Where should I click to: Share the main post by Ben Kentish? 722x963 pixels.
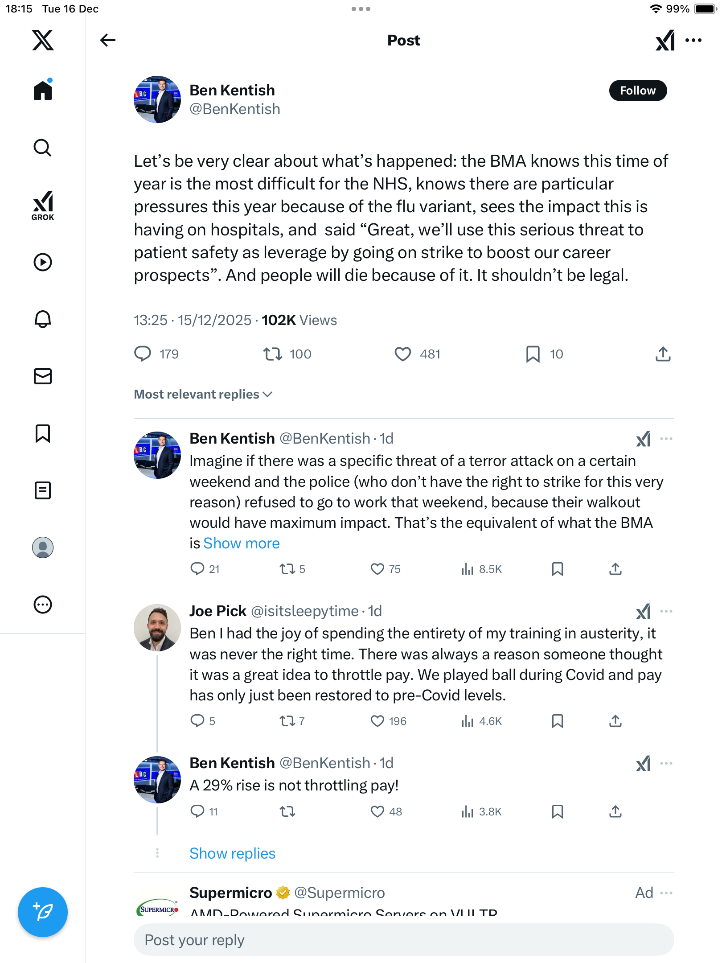(x=663, y=354)
